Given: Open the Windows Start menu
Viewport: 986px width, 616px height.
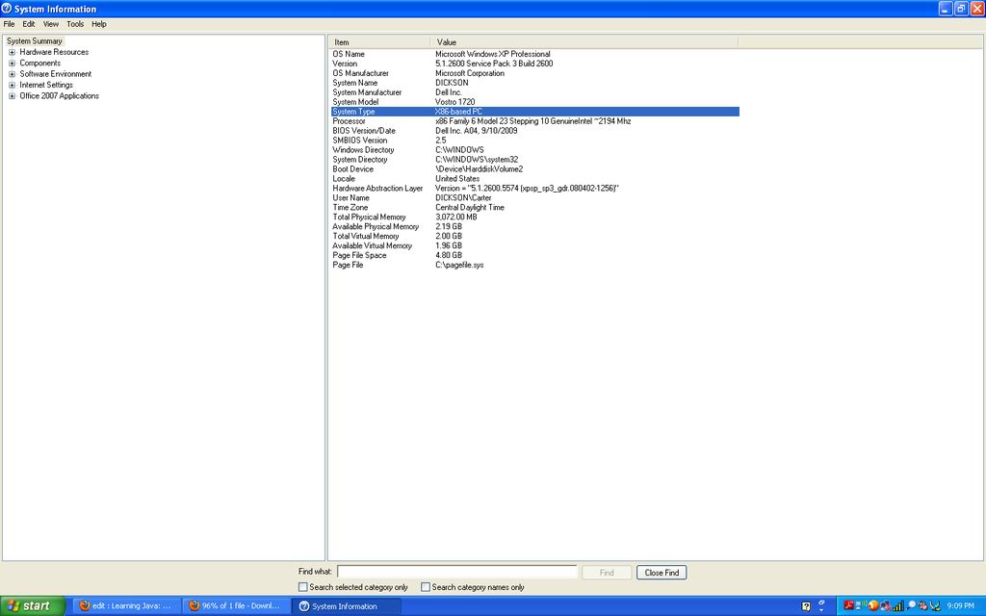Looking at the screenshot, I should 33,606.
